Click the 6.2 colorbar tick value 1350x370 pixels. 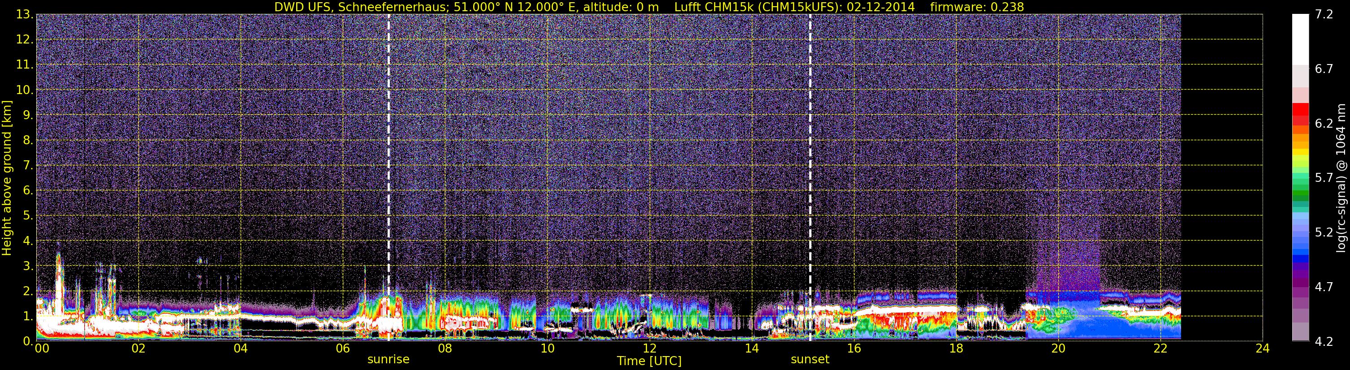coord(1324,123)
